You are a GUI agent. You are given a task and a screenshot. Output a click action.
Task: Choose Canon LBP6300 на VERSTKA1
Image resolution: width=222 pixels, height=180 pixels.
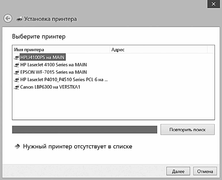[50, 87]
